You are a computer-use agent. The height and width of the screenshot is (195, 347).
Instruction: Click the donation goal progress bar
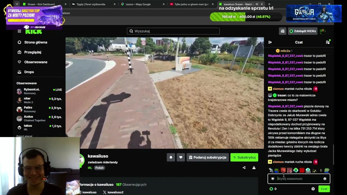click(x=246, y=17)
